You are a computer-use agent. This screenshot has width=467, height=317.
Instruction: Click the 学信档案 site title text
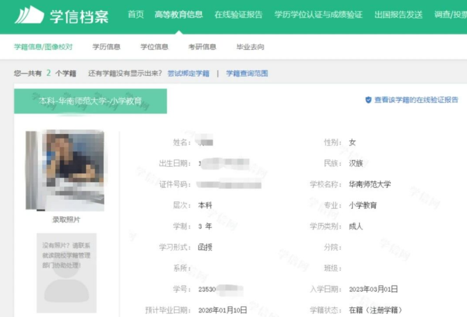coord(79,16)
